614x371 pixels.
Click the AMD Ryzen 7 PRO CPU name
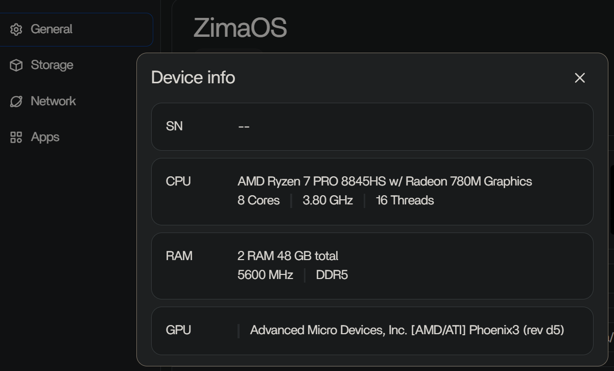[x=384, y=181]
